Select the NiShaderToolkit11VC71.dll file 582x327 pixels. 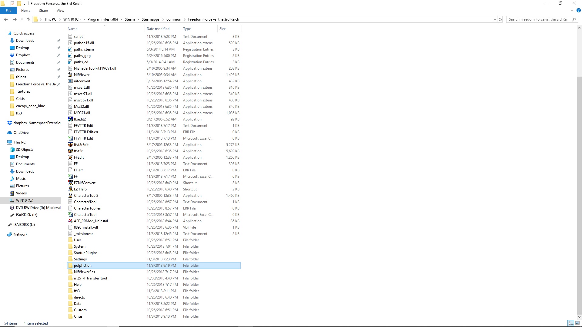pyautogui.click(x=153, y=68)
